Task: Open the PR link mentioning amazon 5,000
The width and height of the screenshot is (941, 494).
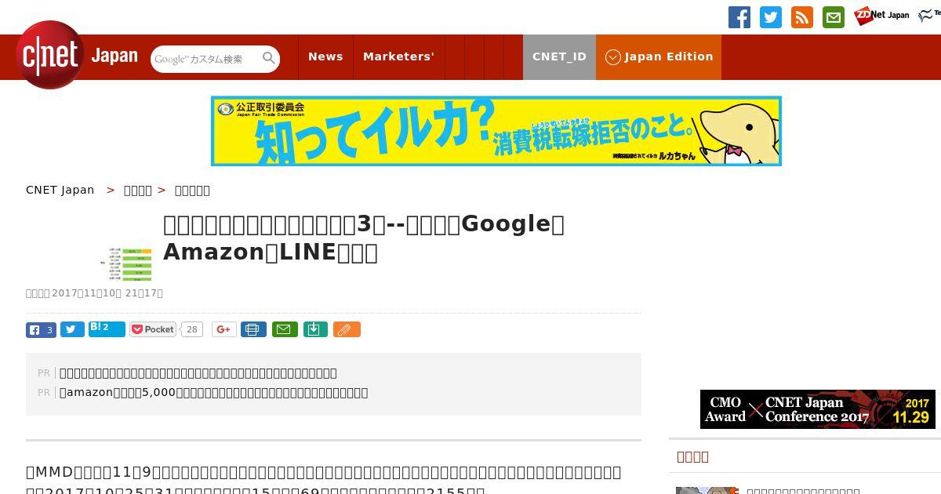Action: point(213,393)
